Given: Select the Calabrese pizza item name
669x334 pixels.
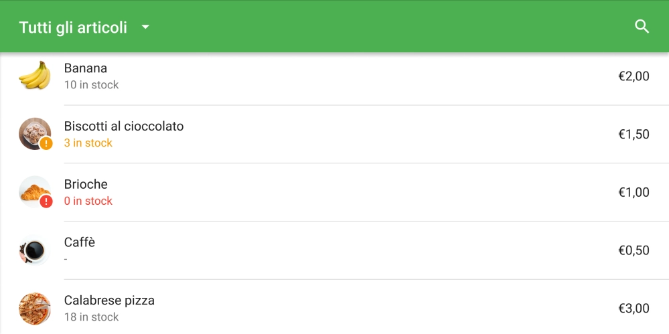Looking at the screenshot, I should click(109, 301).
